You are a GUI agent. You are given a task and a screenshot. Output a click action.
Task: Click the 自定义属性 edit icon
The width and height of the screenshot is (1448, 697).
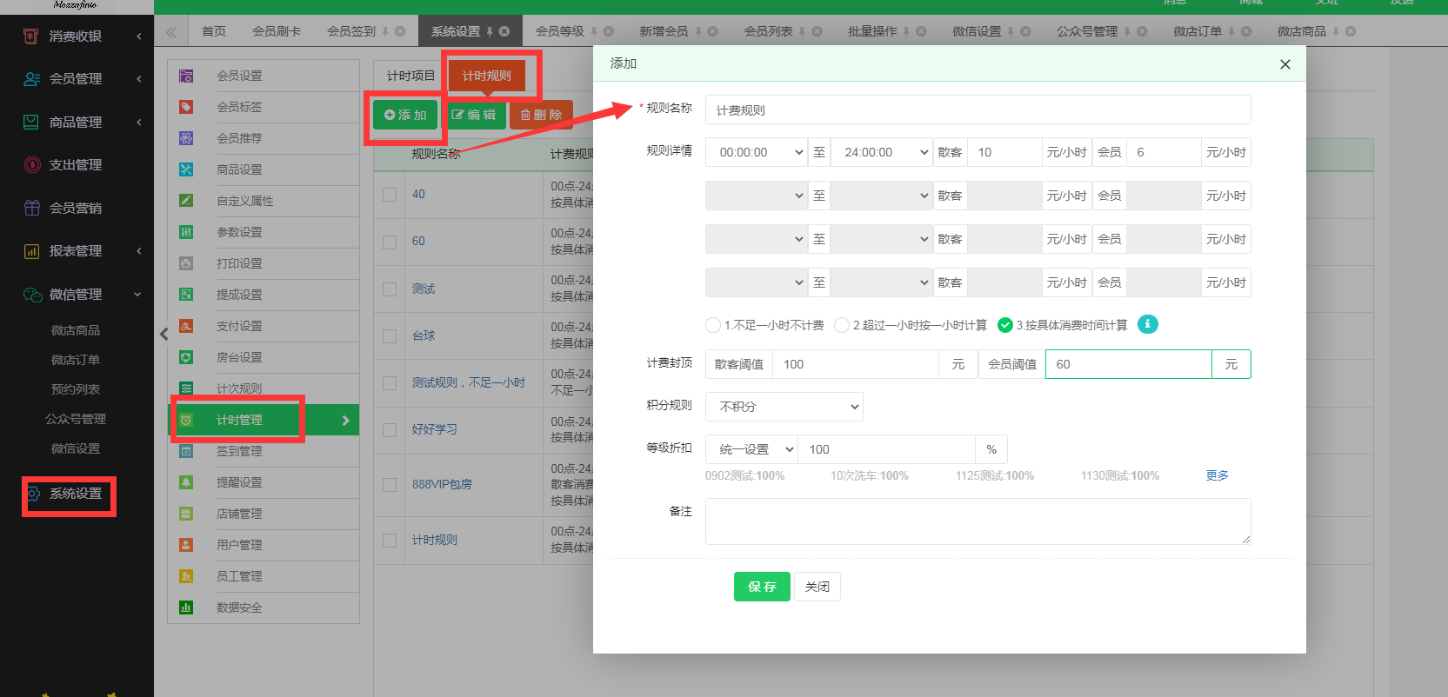[186, 201]
